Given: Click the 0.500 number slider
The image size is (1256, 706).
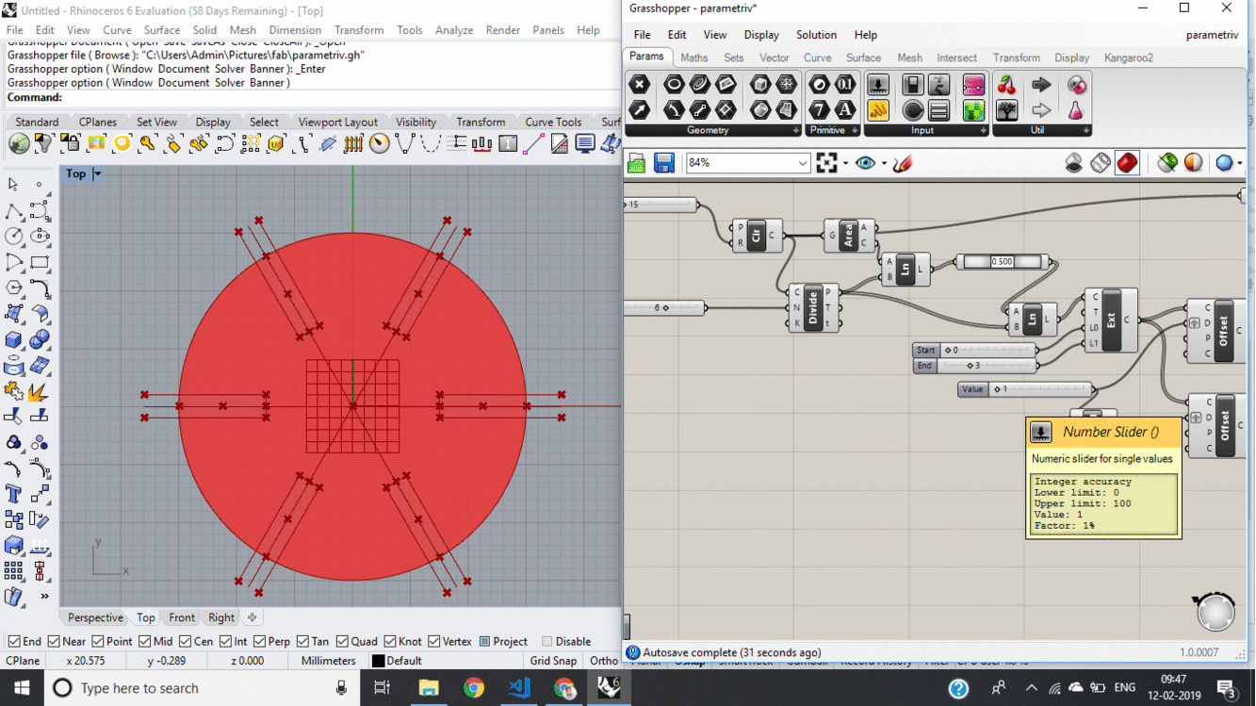Looking at the screenshot, I should 1002,262.
